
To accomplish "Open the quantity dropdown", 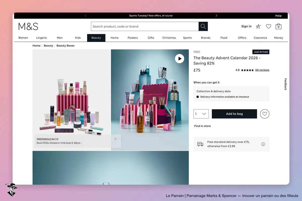I will 201,114.
